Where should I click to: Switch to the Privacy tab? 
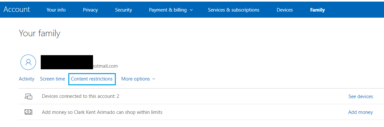(x=90, y=10)
